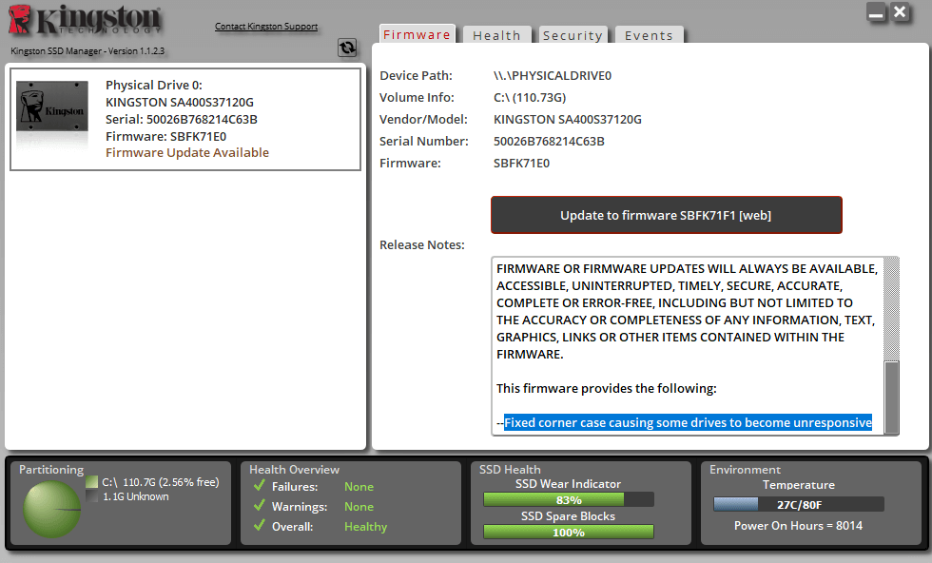932x563 pixels.
Task: Click the refresh drives icon
Action: pyautogui.click(x=347, y=47)
